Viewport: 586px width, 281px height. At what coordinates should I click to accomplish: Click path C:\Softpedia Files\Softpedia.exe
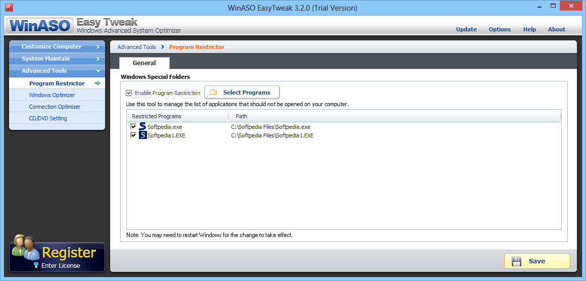pos(271,127)
